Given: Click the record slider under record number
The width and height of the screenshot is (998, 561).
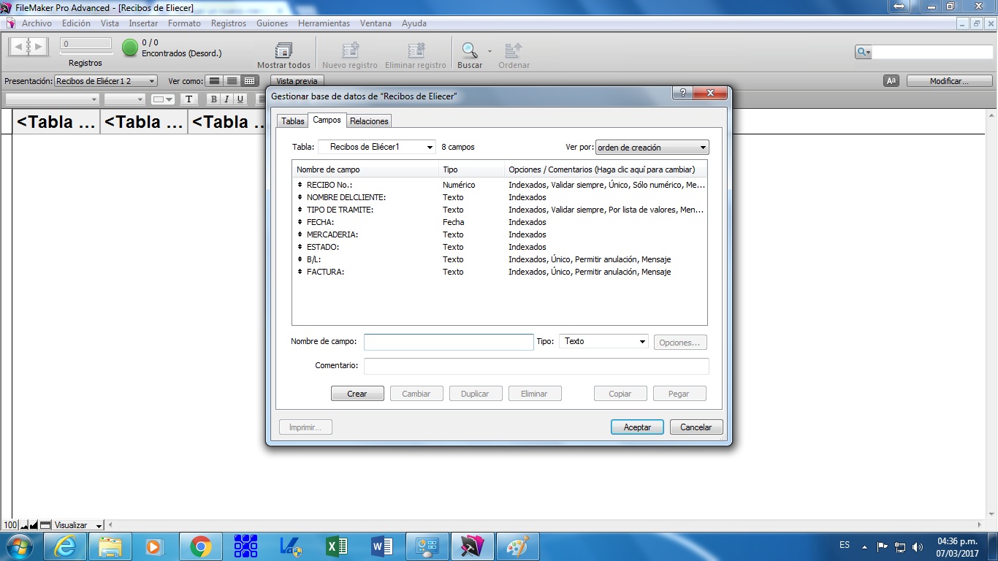Looking at the screenshot, I should (86, 53).
